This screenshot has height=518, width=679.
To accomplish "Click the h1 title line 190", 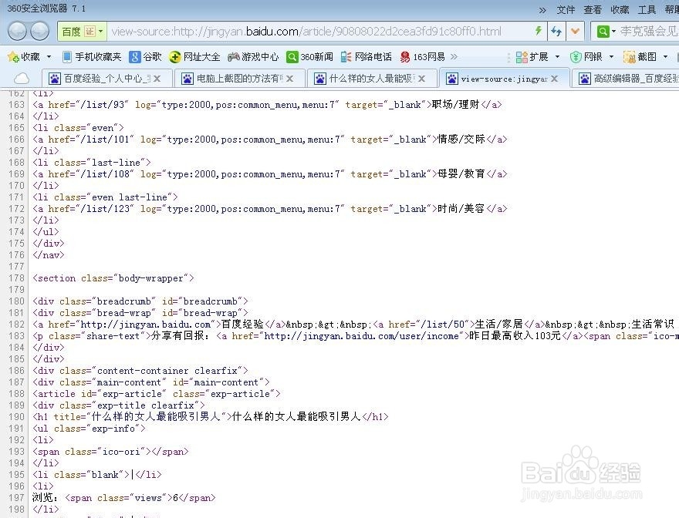I will click(211, 417).
